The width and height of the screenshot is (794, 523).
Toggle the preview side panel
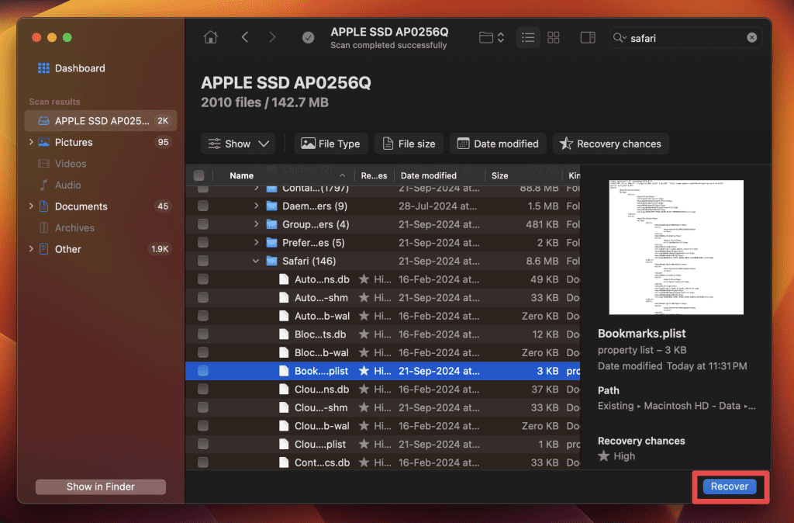[x=588, y=37]
